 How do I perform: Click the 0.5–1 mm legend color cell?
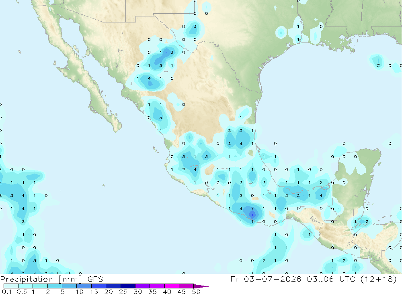(26, 286)
